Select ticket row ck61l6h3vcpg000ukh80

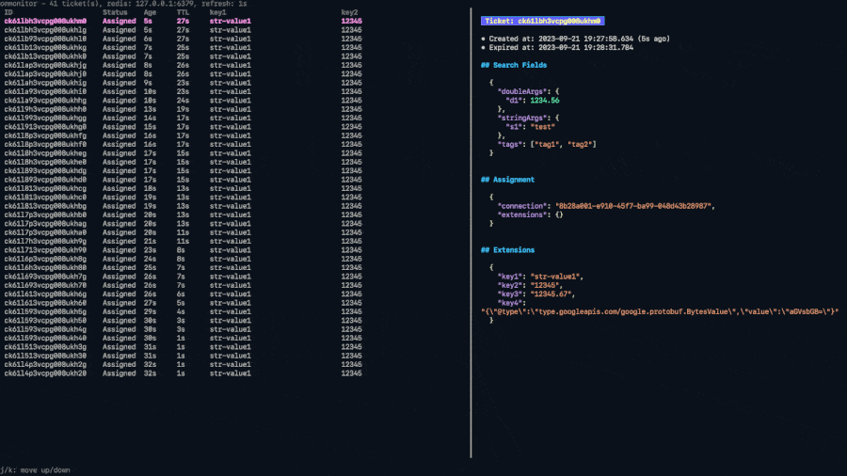coord(184,268)
